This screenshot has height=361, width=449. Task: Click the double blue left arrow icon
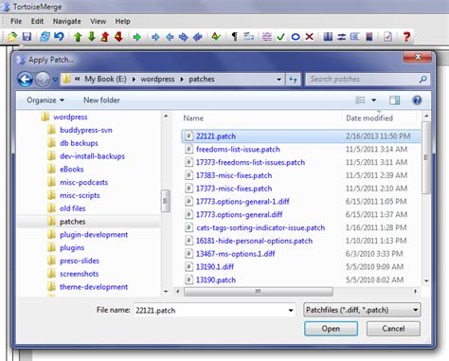(x=198, y=37)
